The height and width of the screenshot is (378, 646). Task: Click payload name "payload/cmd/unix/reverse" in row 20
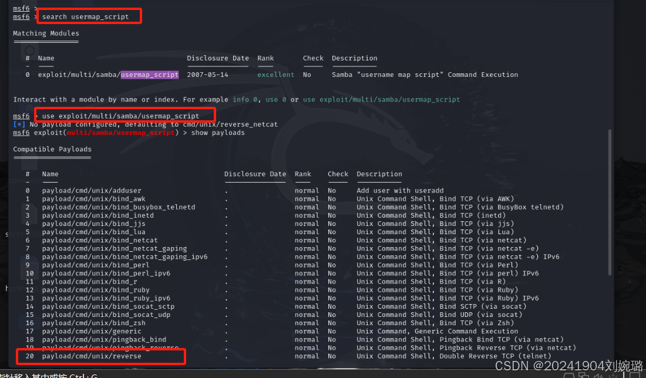[92, 356]
